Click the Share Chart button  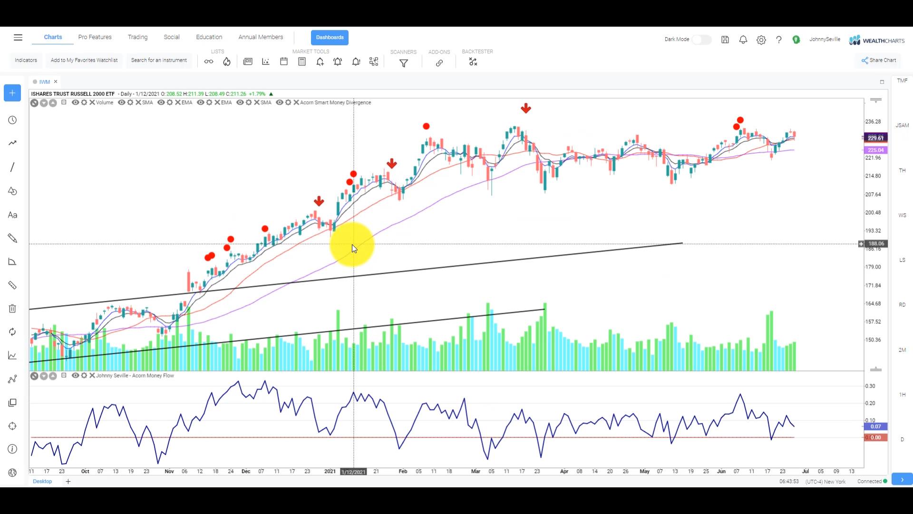(879, 60)
